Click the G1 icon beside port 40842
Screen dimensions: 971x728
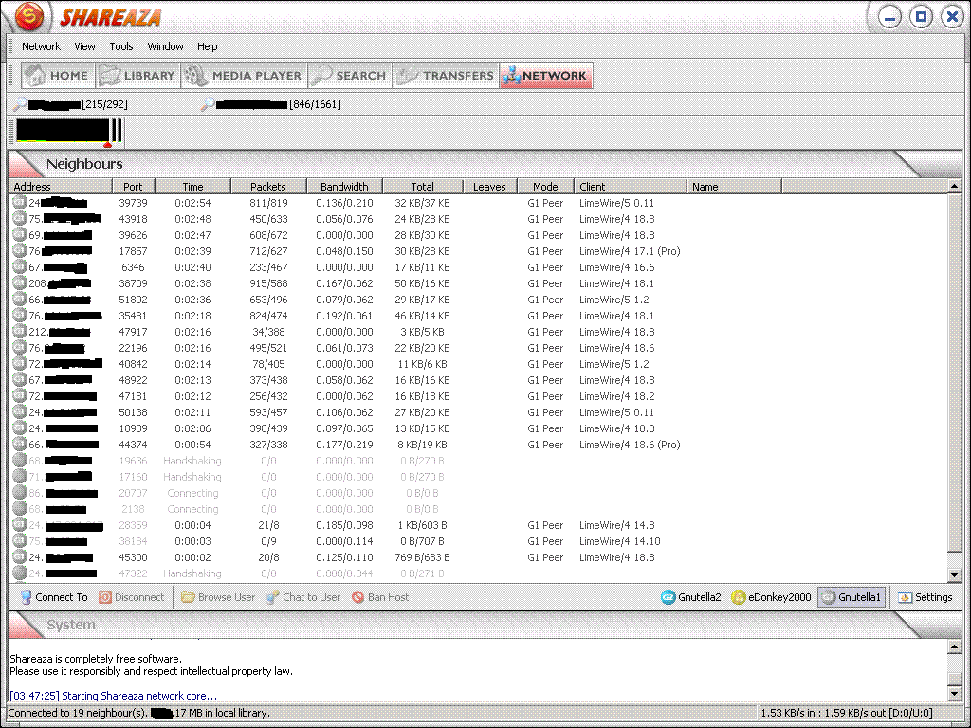pyautogui.click(x=20, y=363)
